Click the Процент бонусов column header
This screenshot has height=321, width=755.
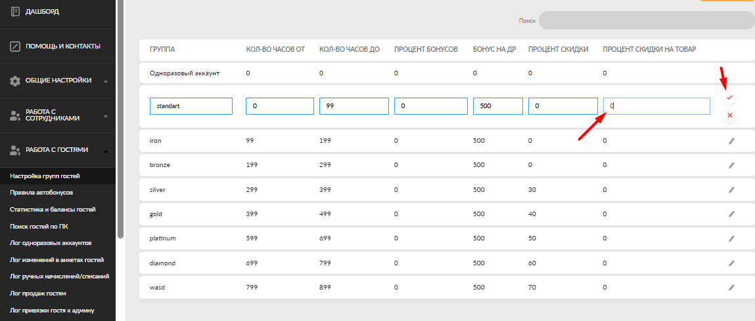(x=426, y=49)
